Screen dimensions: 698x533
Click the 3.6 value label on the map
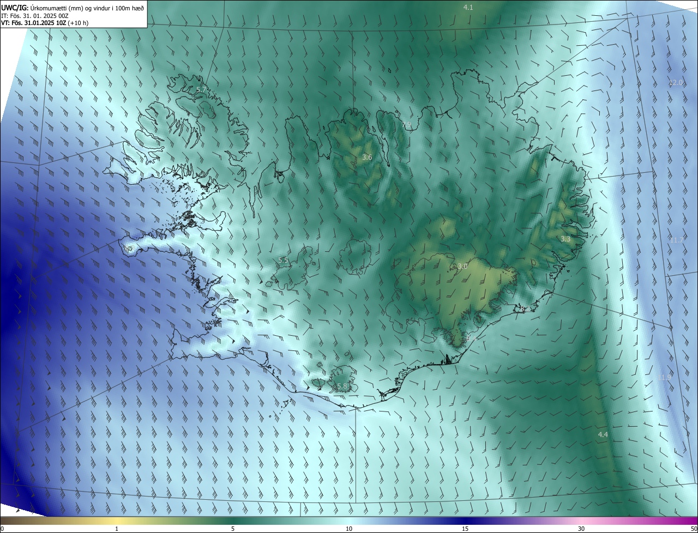367,158
